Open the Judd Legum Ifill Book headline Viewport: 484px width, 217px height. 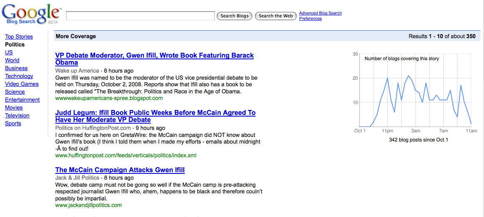pyautogui.click(x=155, y=113)
